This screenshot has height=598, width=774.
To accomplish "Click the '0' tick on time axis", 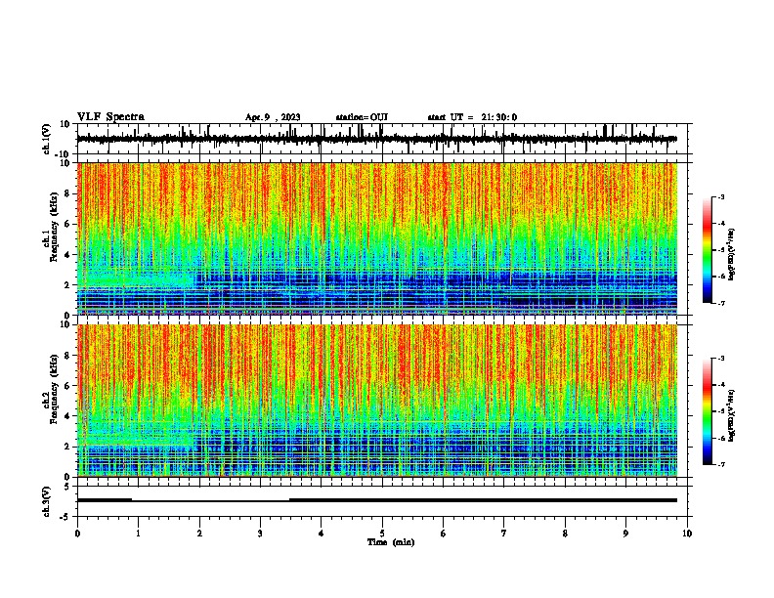I will click(77, 534).
